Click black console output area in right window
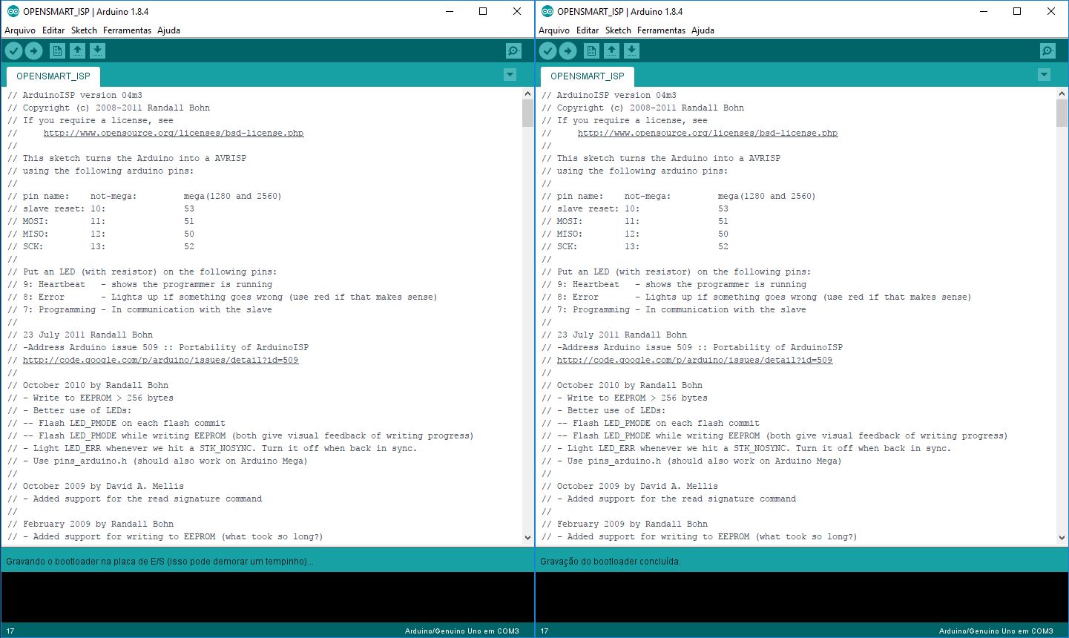 [x=801, y=597]
